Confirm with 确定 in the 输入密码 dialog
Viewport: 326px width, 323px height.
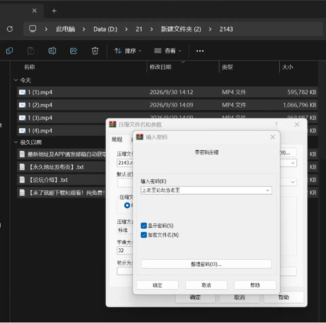pos(157,285)
